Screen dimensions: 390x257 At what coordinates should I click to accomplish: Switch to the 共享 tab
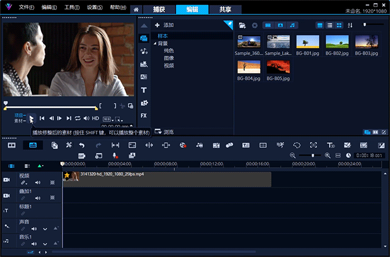click(x=225, y=9)
